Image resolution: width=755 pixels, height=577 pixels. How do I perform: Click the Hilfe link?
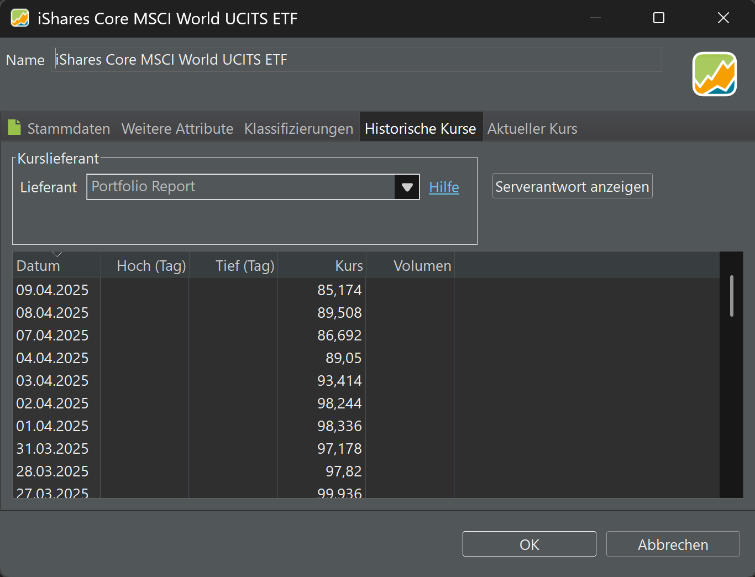tap(444, 187)
